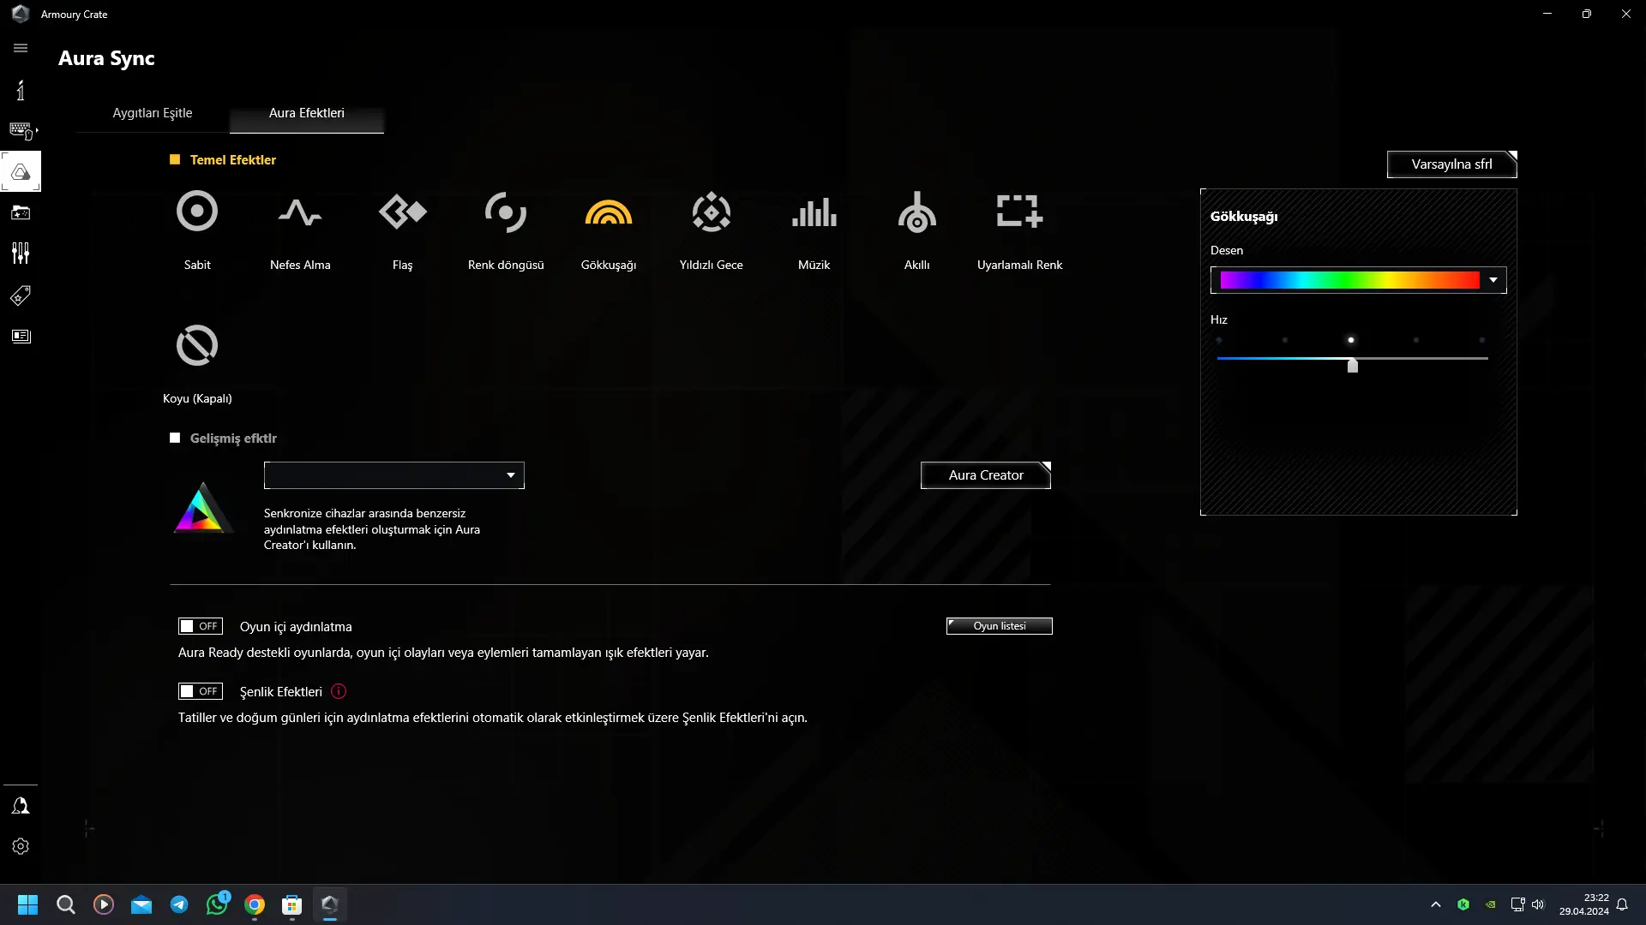Image resolution: width=1646 pixels, height=925 pixels.
Task: Open WhatsApp from the taskbar
Action: pyautogui.click(x=217, y=904)
